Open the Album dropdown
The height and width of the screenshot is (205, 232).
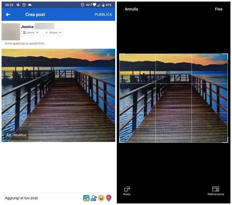pyautogui.click(x=53, y=33)
